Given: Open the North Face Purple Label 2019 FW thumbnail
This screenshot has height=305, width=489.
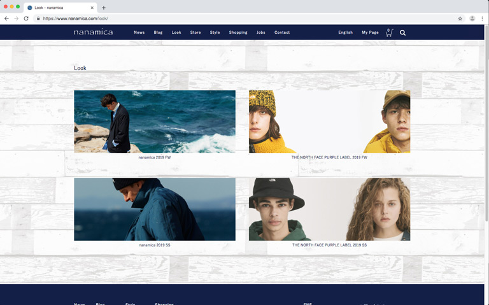Looking at the screenshot, I should click(x=329, y=122).
